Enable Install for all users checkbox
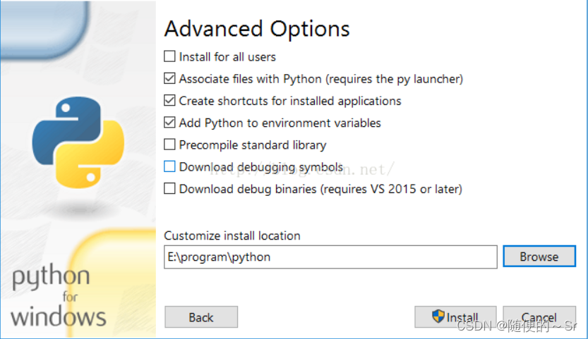588x339 pixels. pyautogui.click(x=169, y=56)
